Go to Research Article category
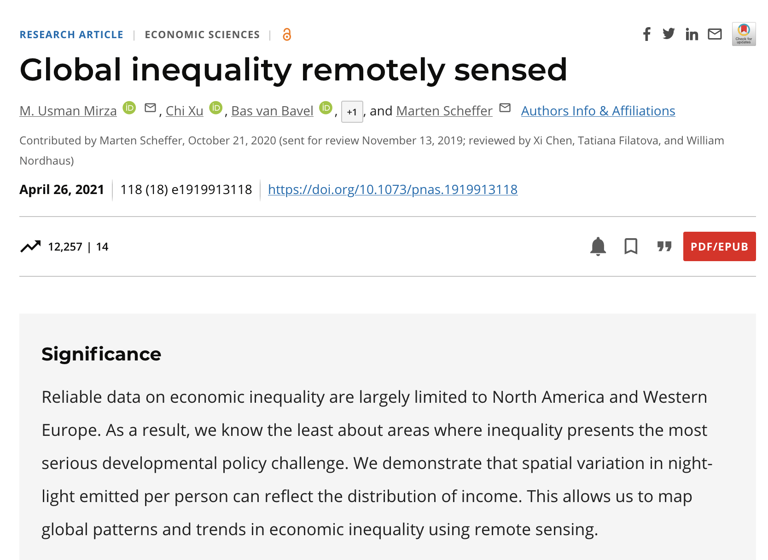This screenshot has height=560, width=768. click(71, 34)
